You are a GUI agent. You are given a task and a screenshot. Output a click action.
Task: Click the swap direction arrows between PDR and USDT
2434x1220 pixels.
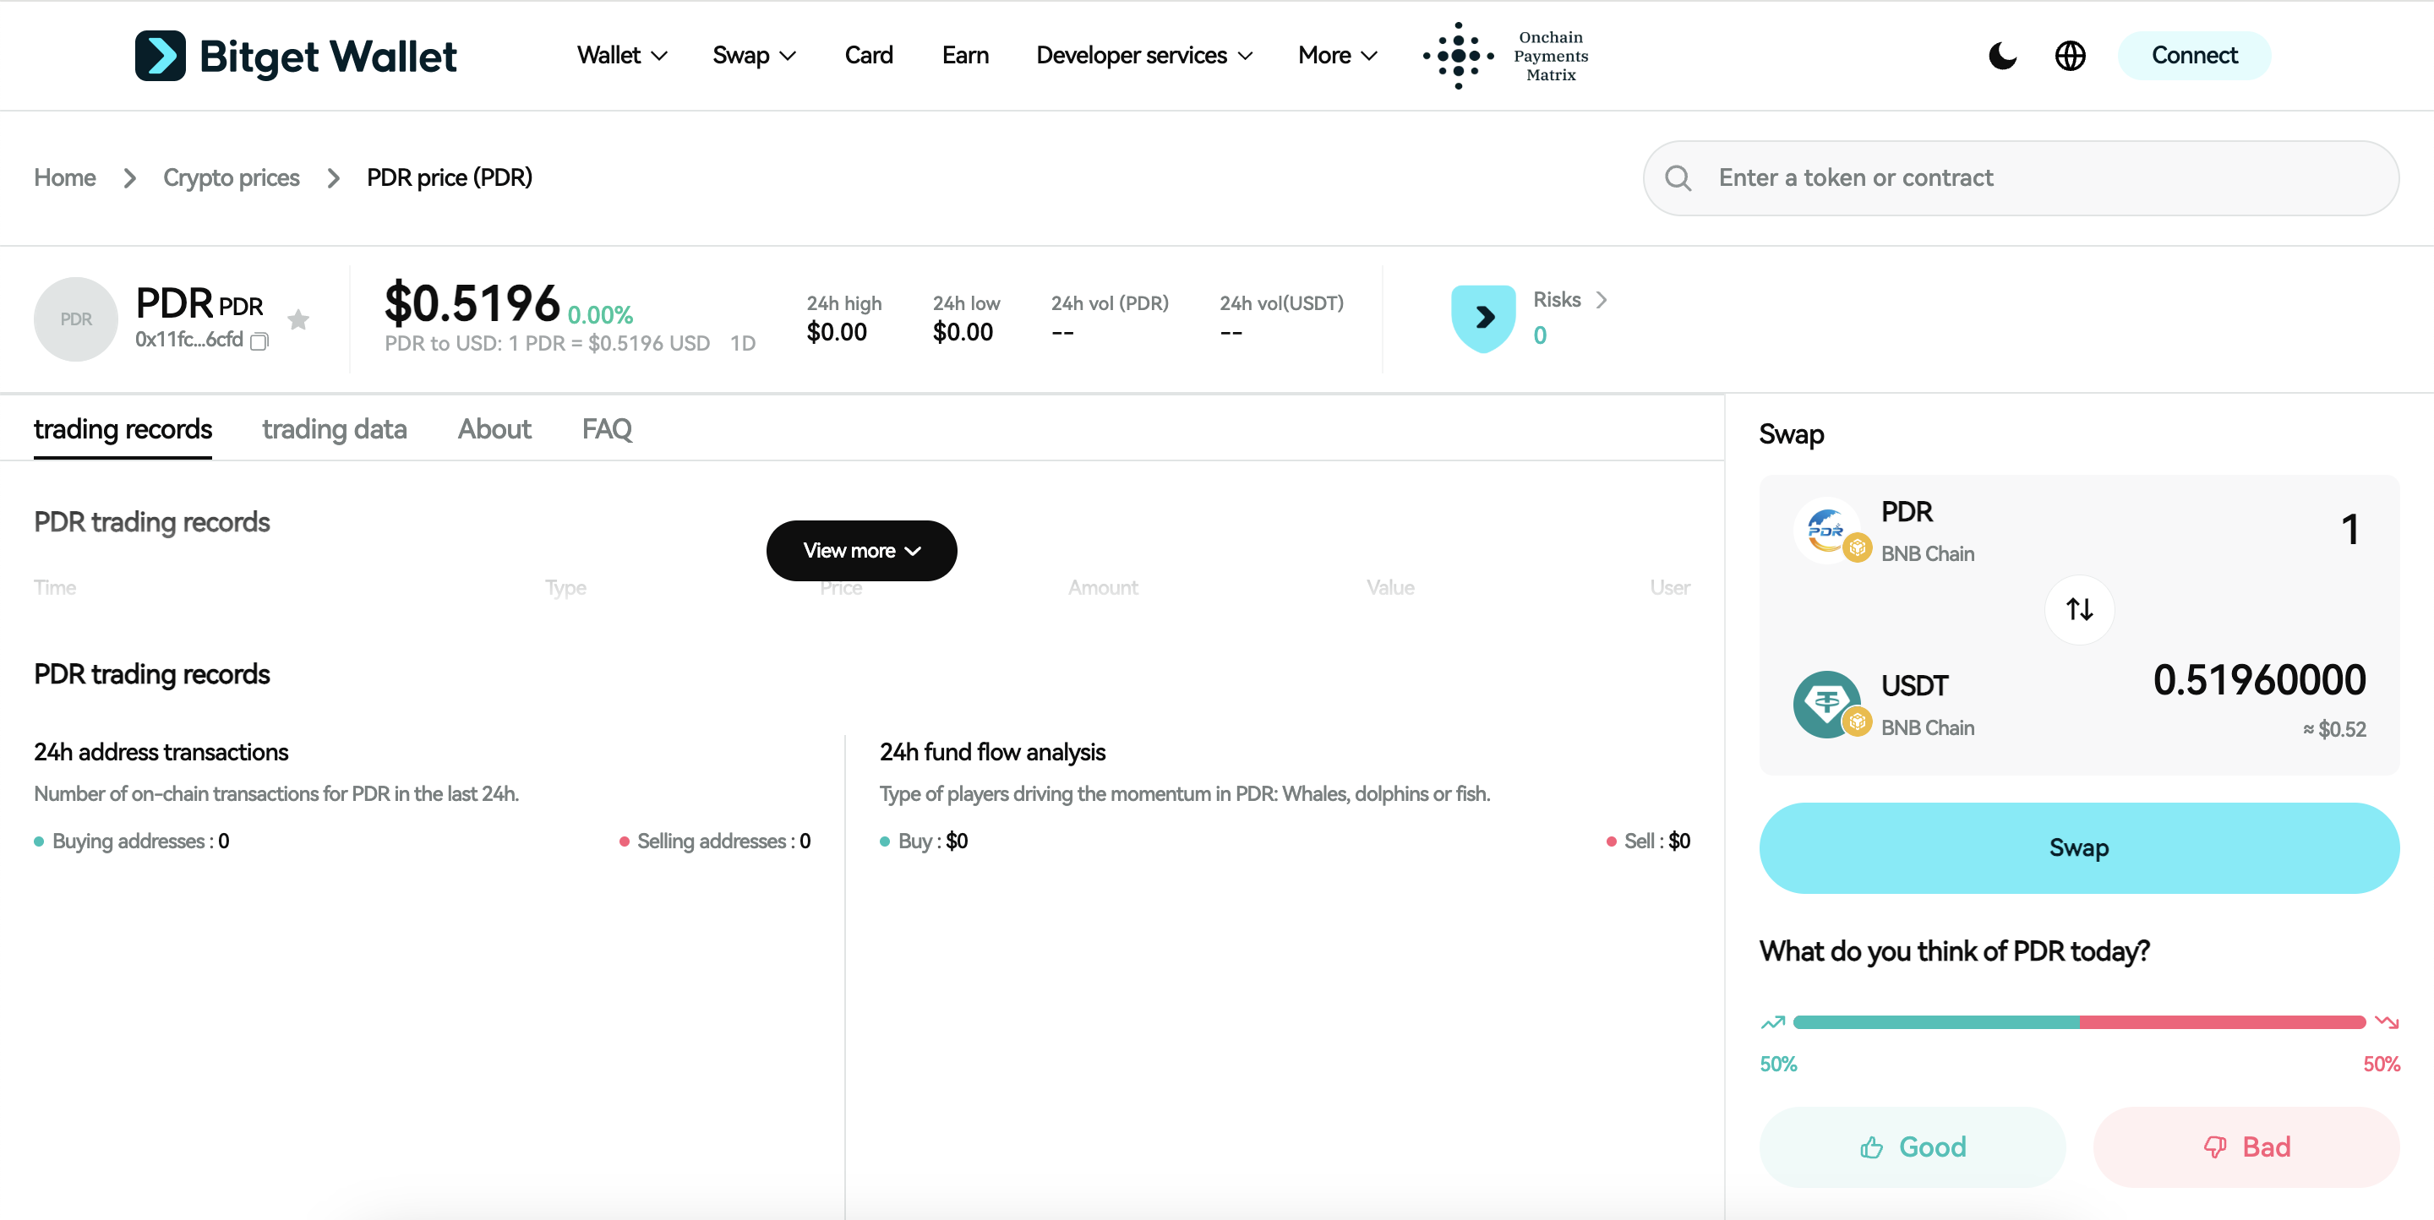(2079, 609)
